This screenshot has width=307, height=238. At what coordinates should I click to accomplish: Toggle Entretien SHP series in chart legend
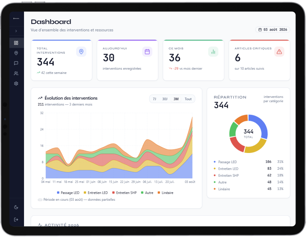click(x=124, y=193)
